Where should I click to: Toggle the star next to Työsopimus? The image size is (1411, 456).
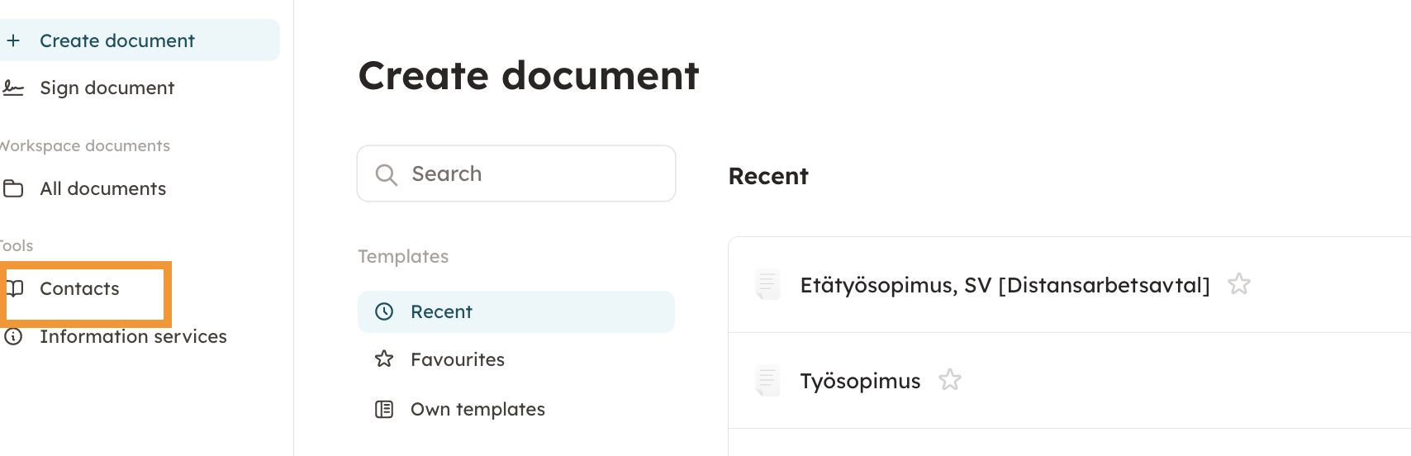tap(949, 380)
